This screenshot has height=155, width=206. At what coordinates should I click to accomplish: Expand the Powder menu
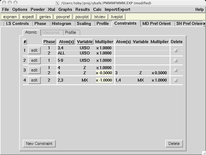point(38,9)
